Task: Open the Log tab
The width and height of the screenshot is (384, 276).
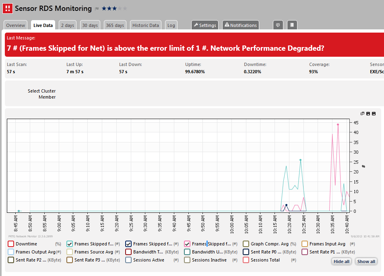Action: 171,25
